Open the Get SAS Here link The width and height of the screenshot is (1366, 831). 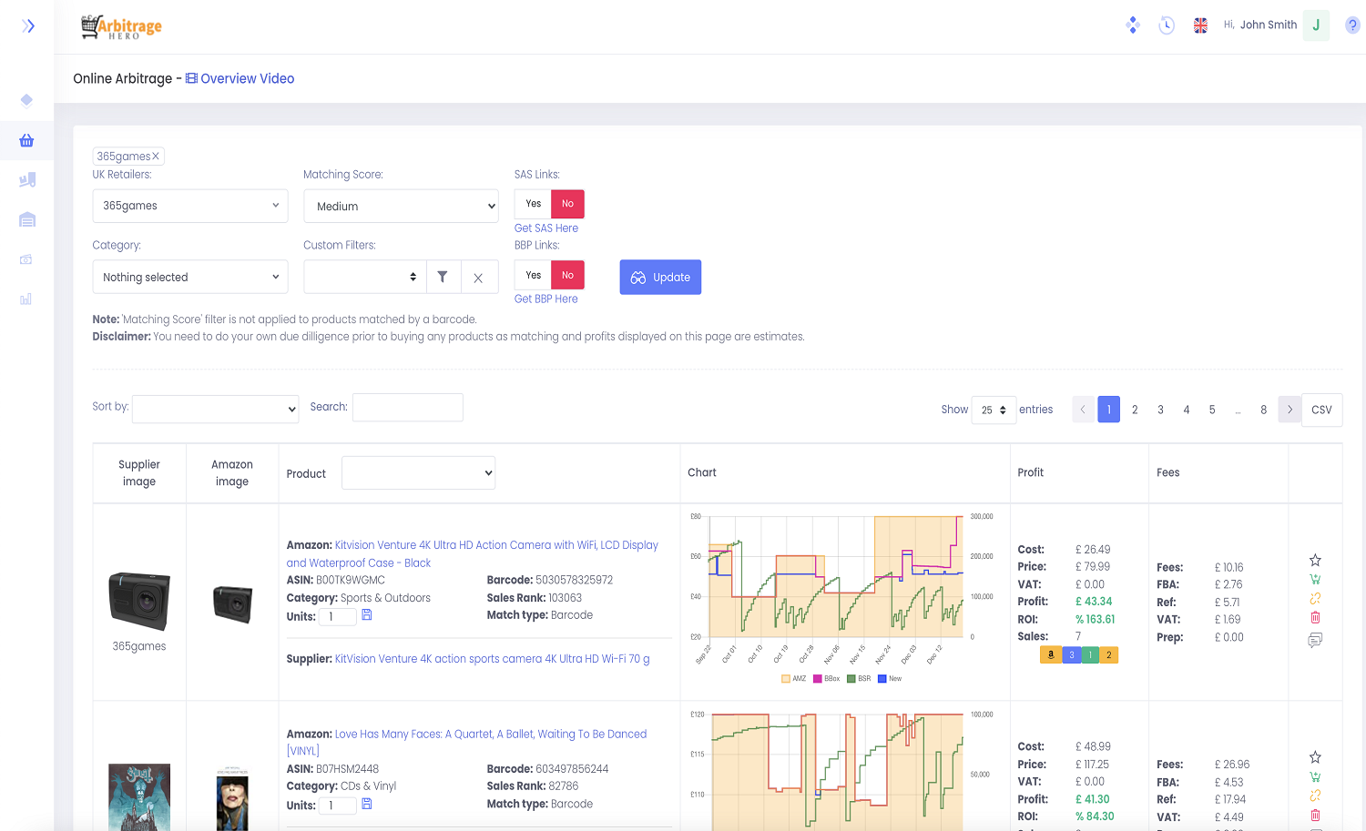(x=546, y=228)
